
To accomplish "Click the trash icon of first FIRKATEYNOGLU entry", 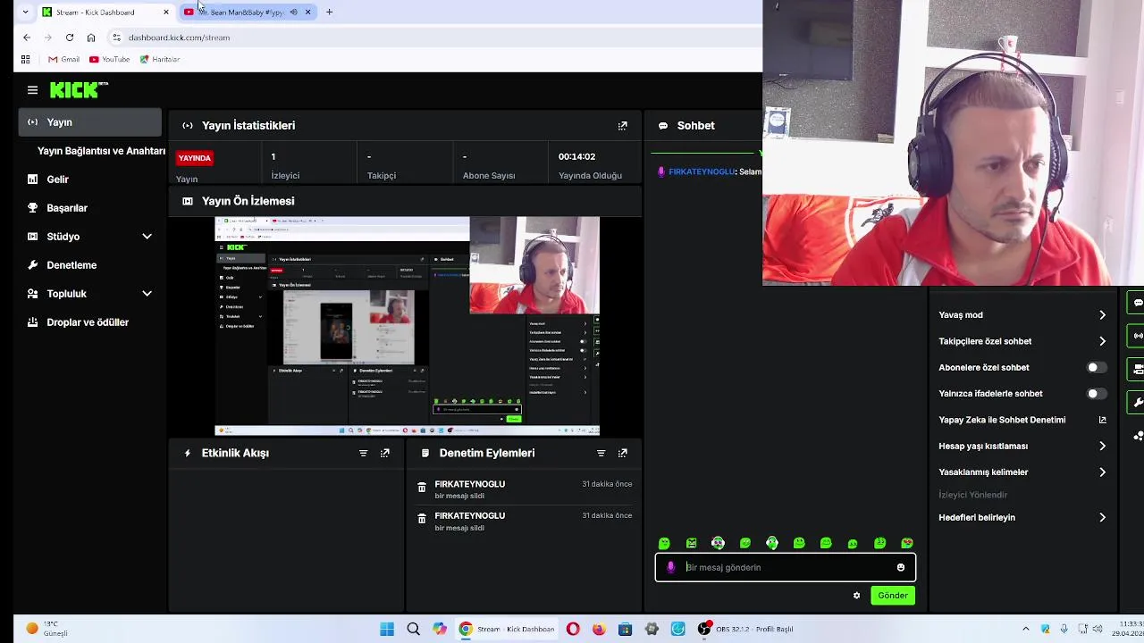I will tap(422, 487).
